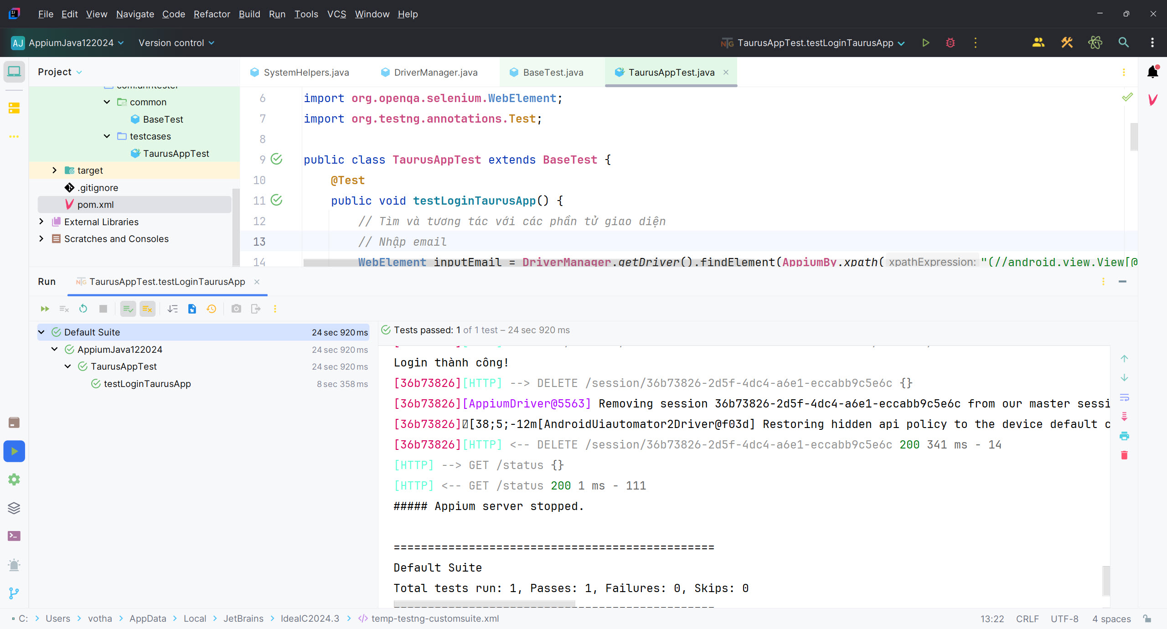Viewport: 1167px width, 629px height.
Task: Expand Scratches and Consoles node
Action: pyautogui.click(x=41, y=239)
